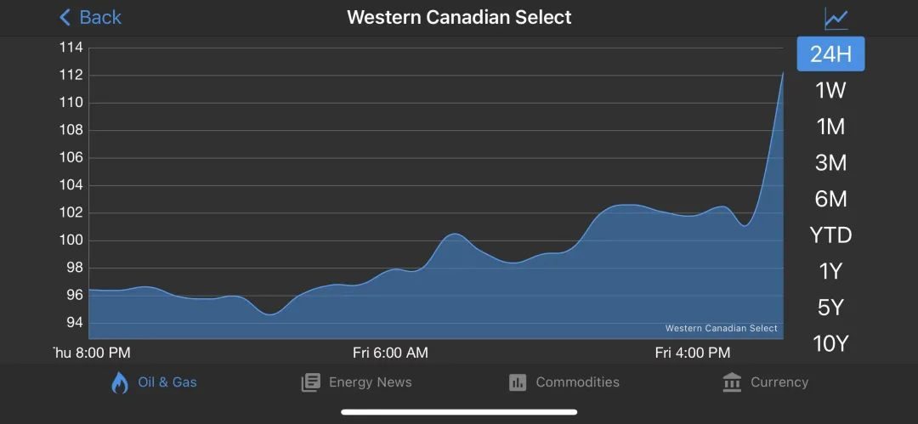Tap the Oil & Gas flame icon
The width and height of the screenshot is (918, 424).
[x=120, y=382]
